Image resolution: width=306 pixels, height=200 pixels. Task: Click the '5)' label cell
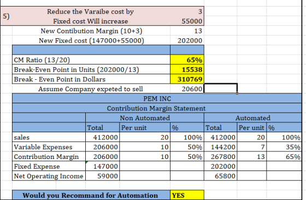(6, 16)
